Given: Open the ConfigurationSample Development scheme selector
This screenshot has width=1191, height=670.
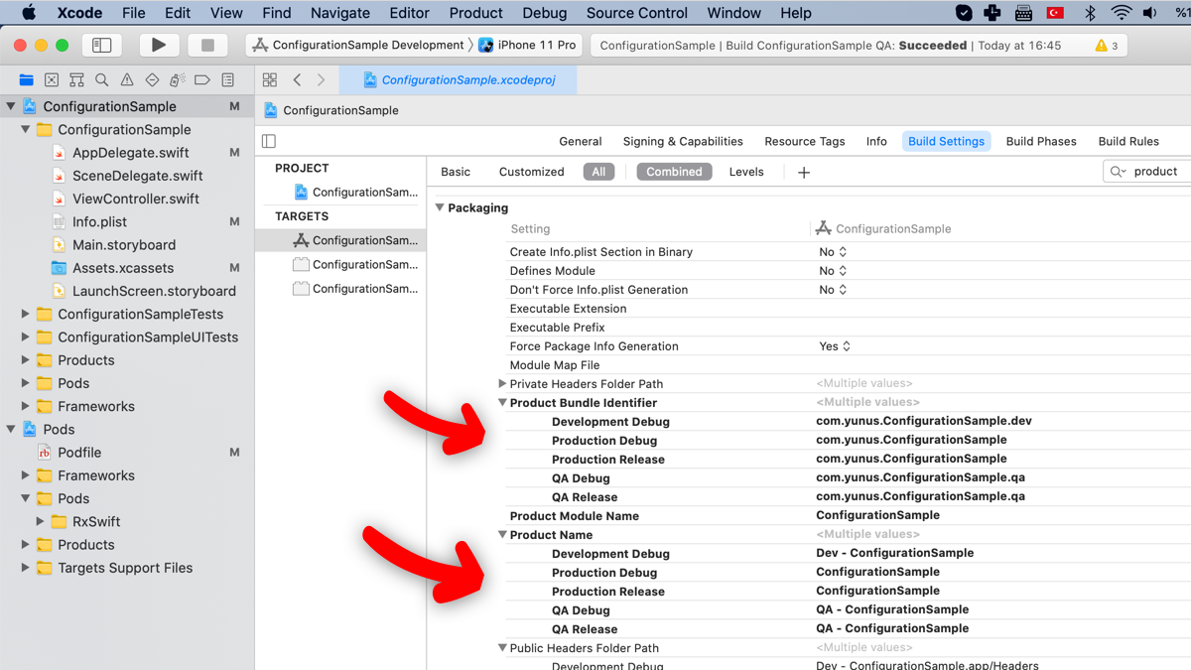Looking at the screenshot, I should [x=358, y=45].
